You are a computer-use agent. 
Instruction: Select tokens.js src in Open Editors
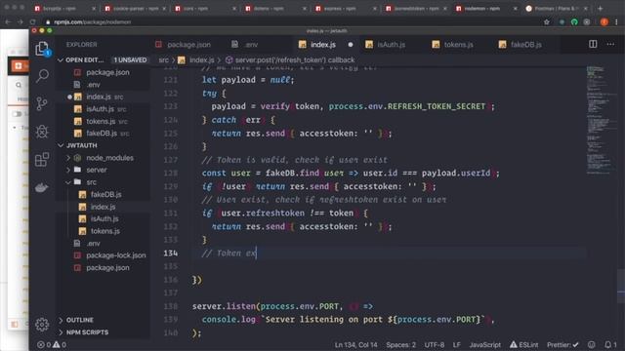point(102,121)
